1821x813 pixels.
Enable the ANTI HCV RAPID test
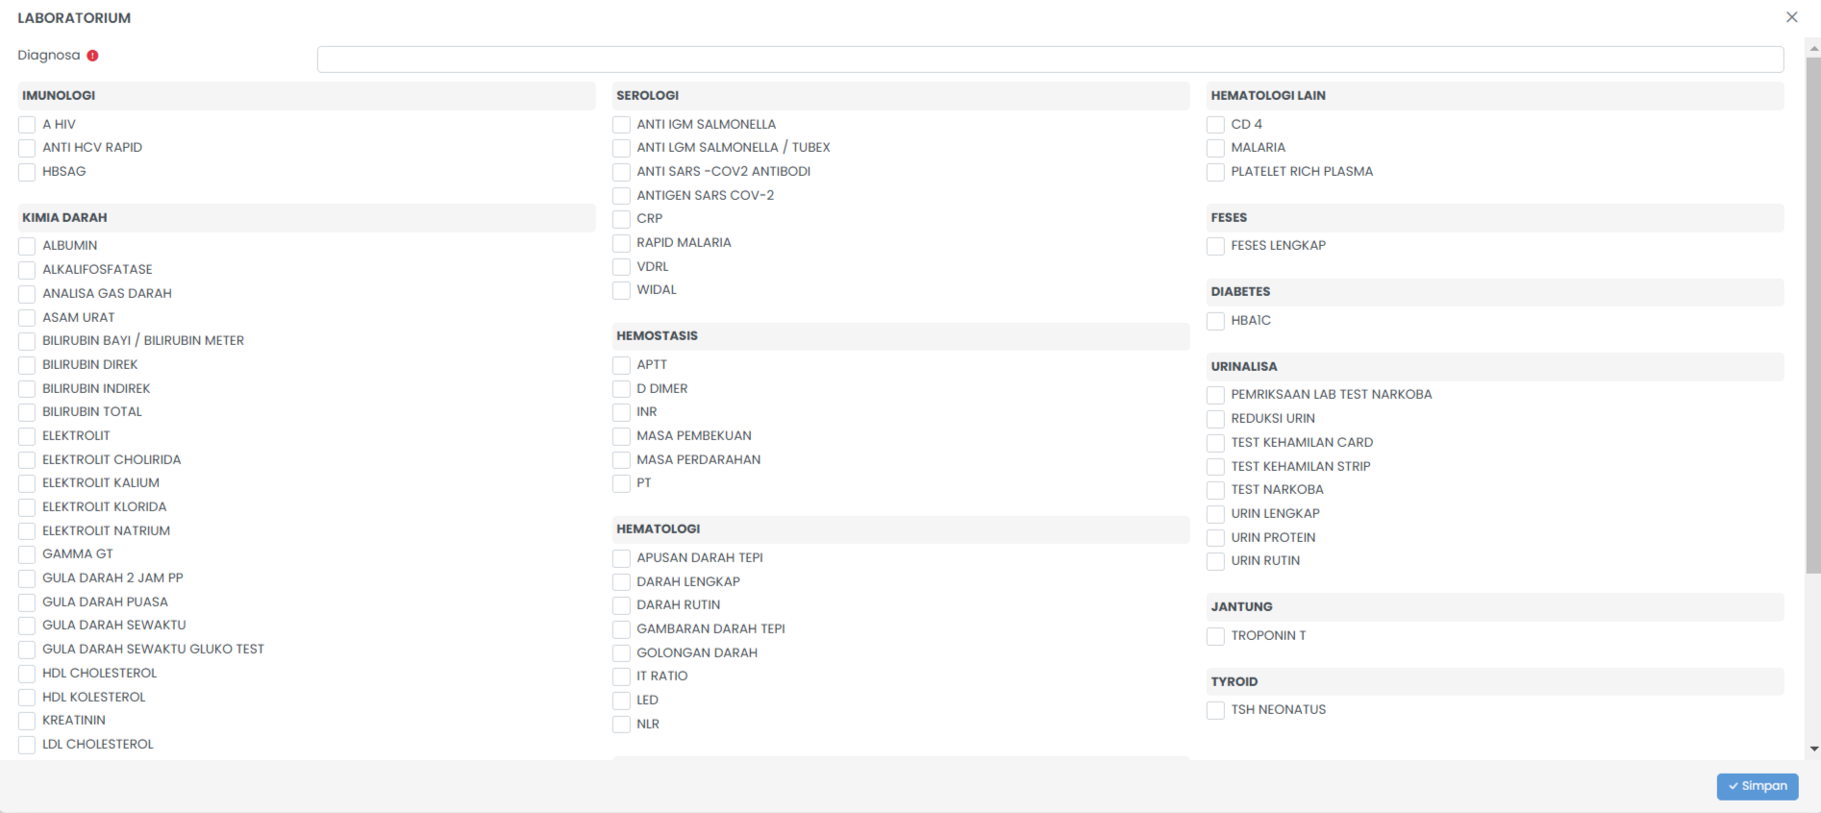point(27,148)
